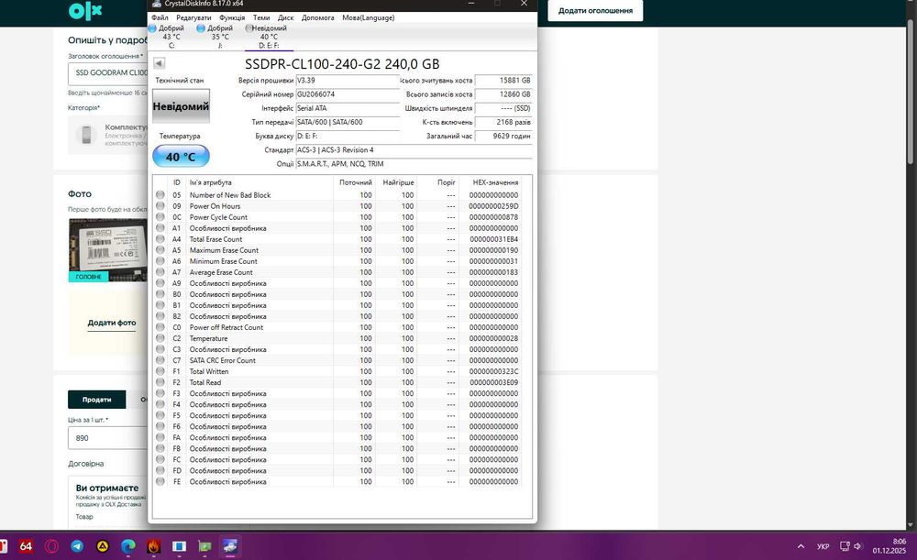Click the HEX-значення column header
Screen dimensions: 917x560
[x=495, y=182]
